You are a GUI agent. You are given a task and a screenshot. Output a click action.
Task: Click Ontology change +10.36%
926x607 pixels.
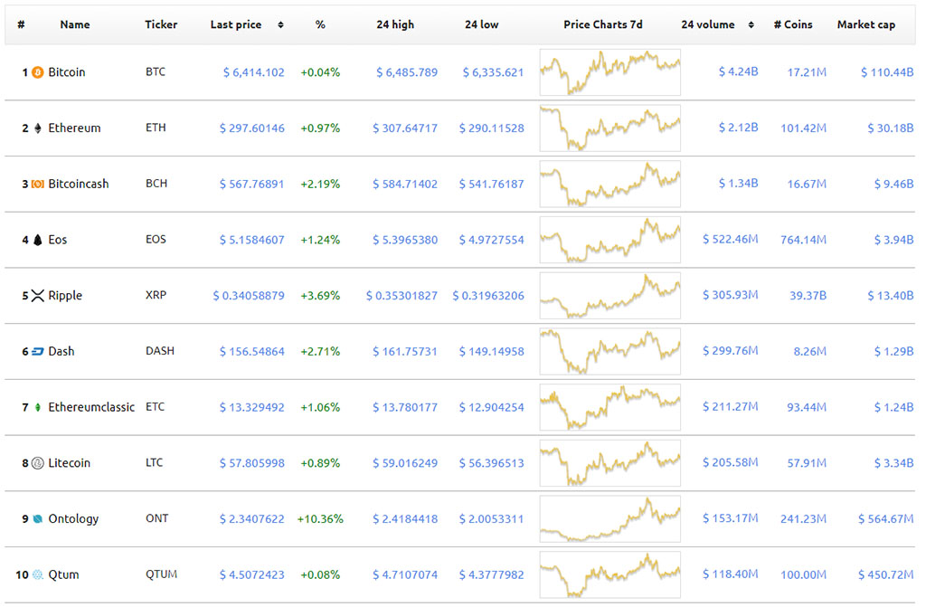coord(320,519)
